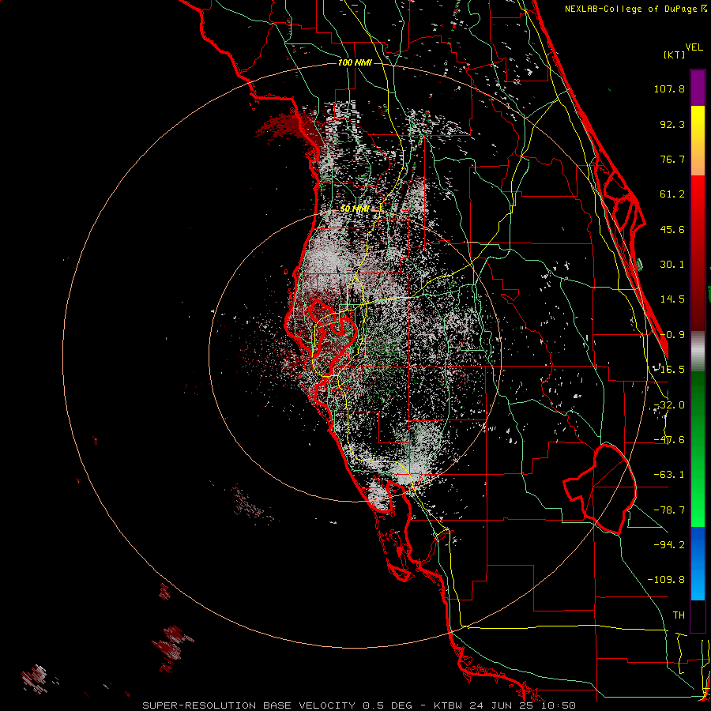Click the VEL legend heading
Image resolution: width=711 pixels, height=711 pixels.
(694, 47)
